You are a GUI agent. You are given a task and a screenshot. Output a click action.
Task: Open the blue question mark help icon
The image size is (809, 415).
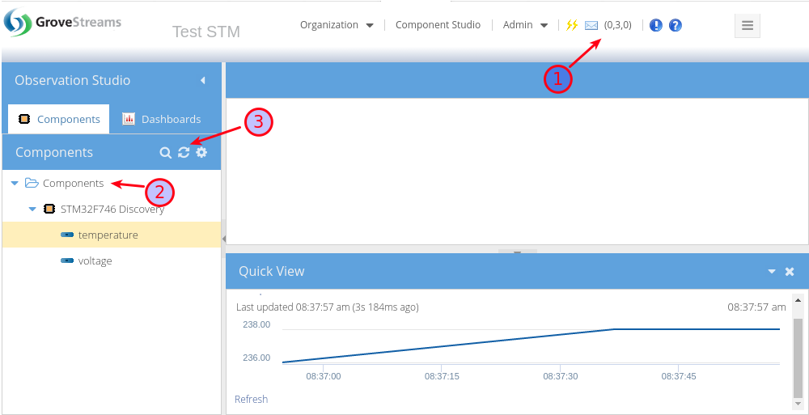(x=676, y=25)
